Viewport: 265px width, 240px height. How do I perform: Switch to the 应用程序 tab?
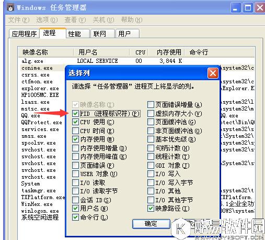point(24,34)
